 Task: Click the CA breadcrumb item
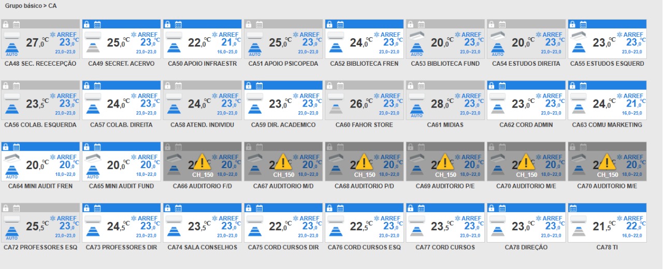pyautogui.click(x=53, y=6)
